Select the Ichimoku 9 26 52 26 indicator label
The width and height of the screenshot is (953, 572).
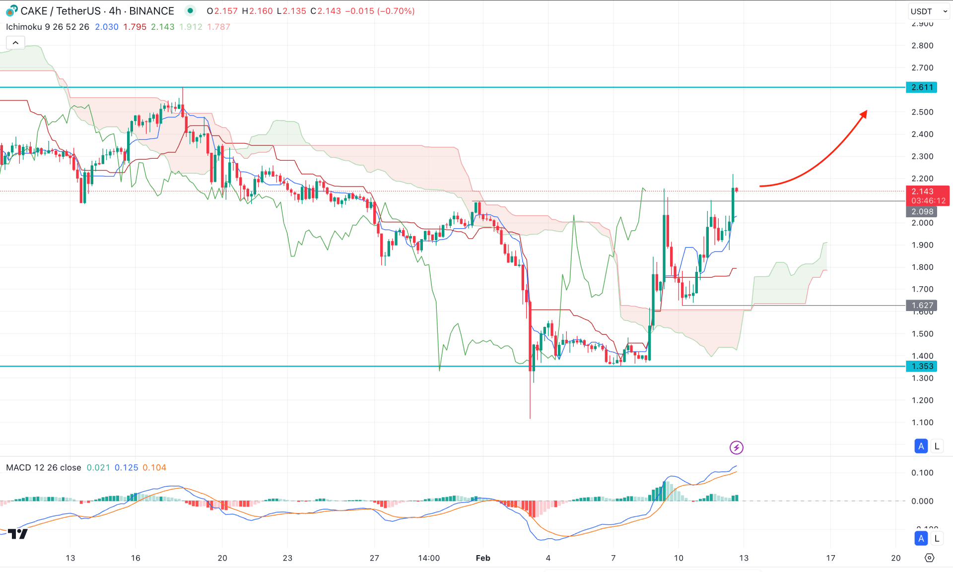(x=48, y=27)
